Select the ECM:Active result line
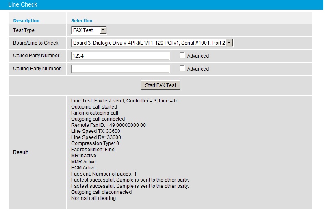This screenshot has height=217, width=332. click(x=83, y=168)
